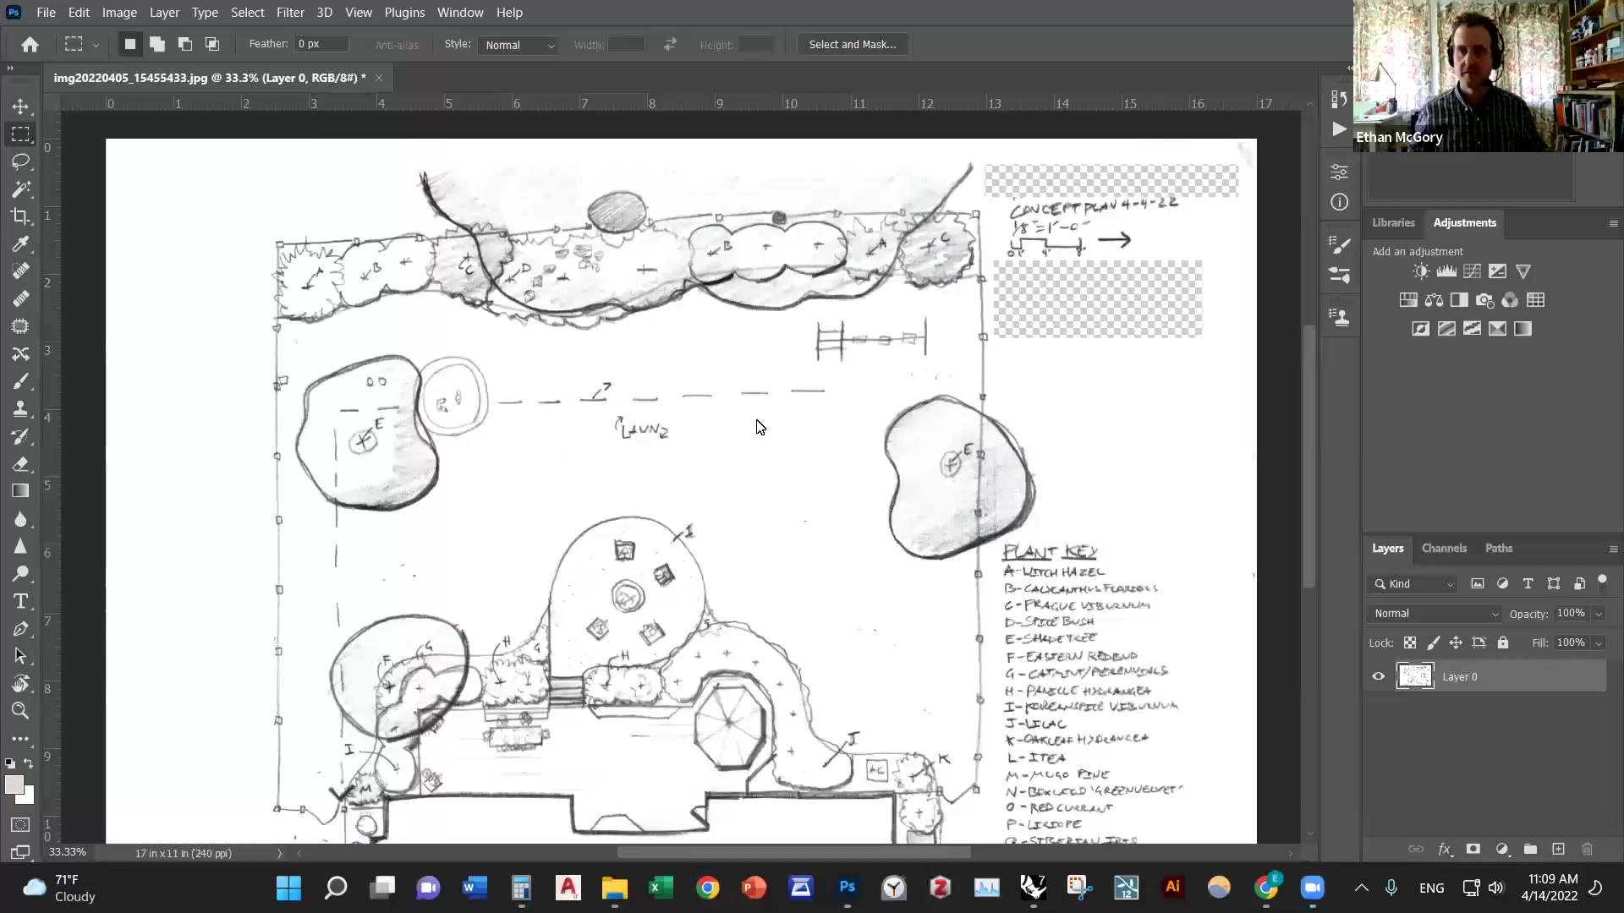Select the Crop tool
The image size is (1624, 913).
click(x=21, y=216)
